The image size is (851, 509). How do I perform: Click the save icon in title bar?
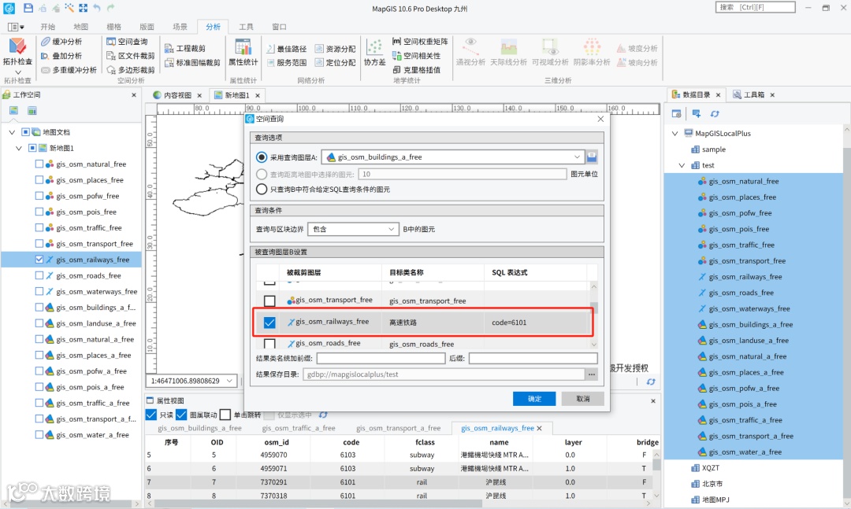[x=28, y=8]
